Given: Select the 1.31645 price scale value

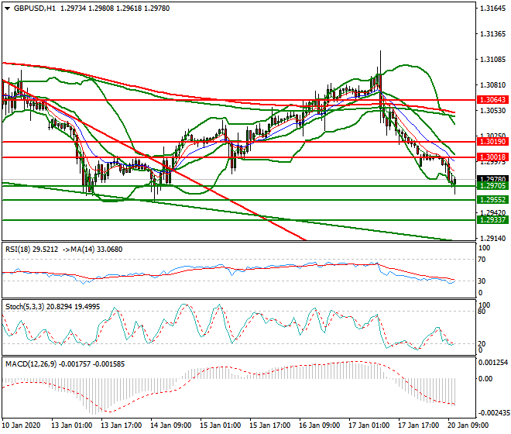Looking at the screenshot, I should pos(492,9).
